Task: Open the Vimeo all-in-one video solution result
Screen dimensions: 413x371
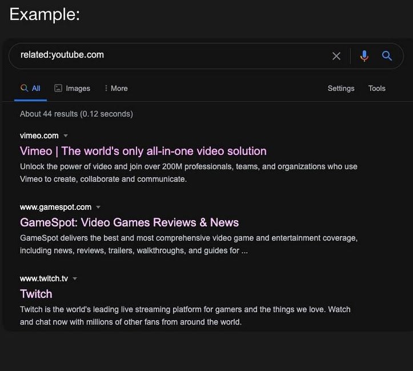Action: (143, 151)
